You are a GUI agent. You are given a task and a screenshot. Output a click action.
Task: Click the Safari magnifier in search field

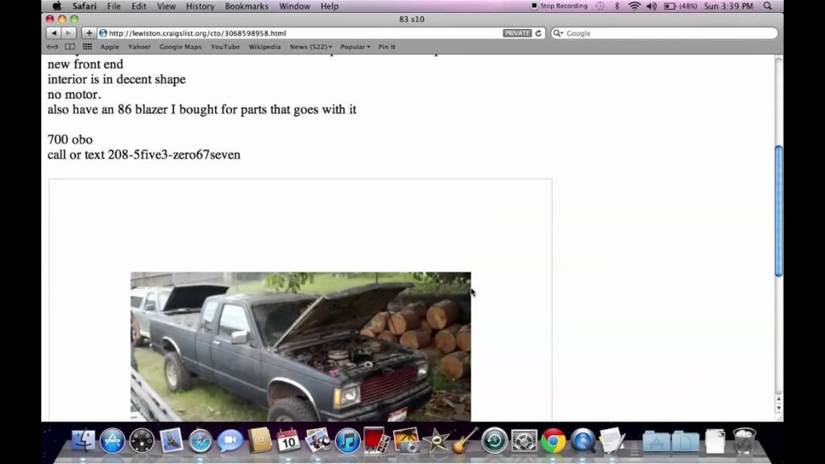[x=558, y=33]
